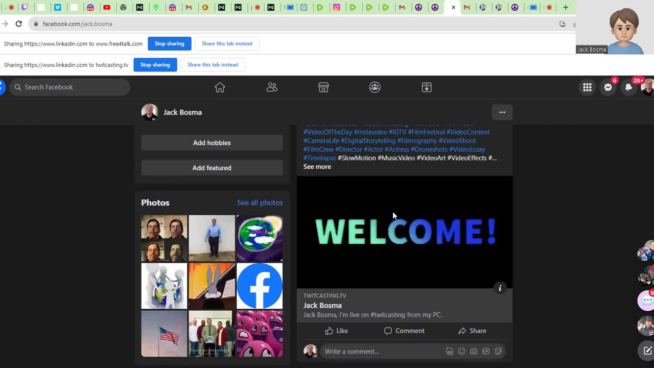Open the Bugs Bunny cartoon photo
Image resolution: width=654 pixels, height=368 pixels.
(x=212, y=286)
